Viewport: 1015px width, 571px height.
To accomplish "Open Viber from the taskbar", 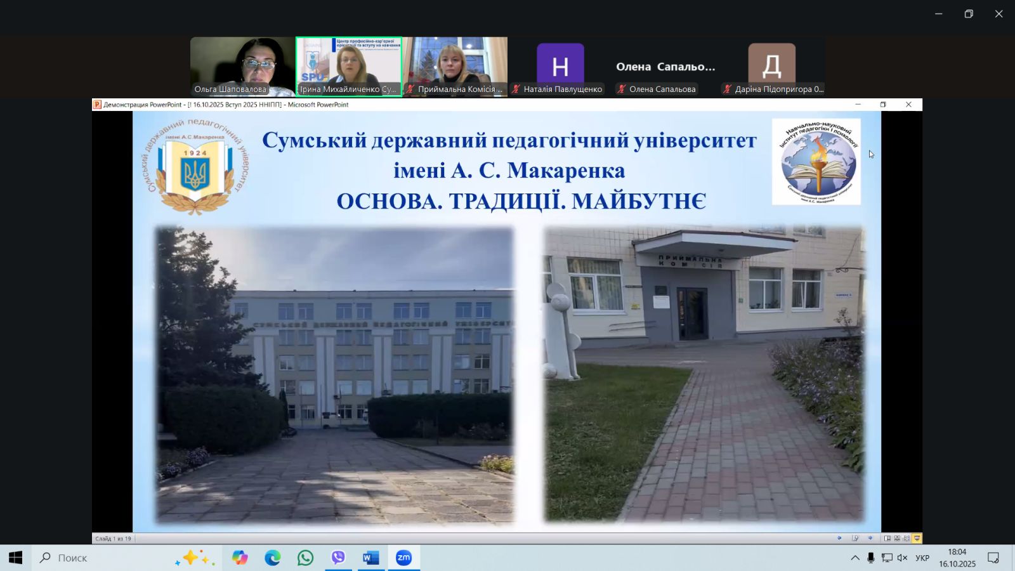I will pyautogui.click(x=338, y=558).
